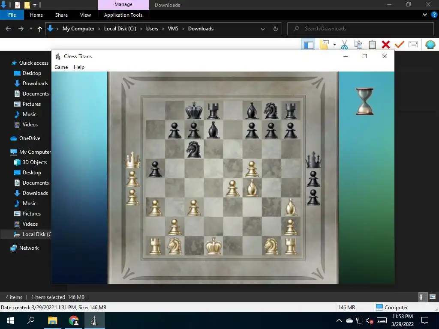Expand the ribbon with the chevron
Viewport: 439px width, 329px height.
click(425, 15)
